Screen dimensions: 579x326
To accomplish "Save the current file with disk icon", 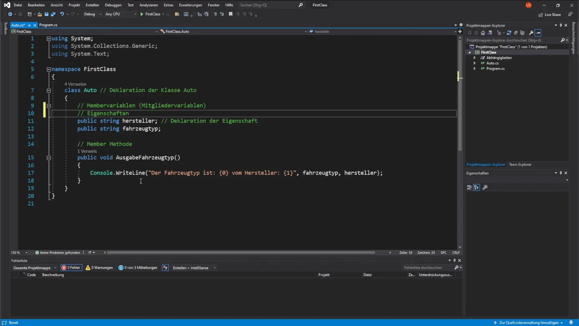I will (x=46, y=14).
